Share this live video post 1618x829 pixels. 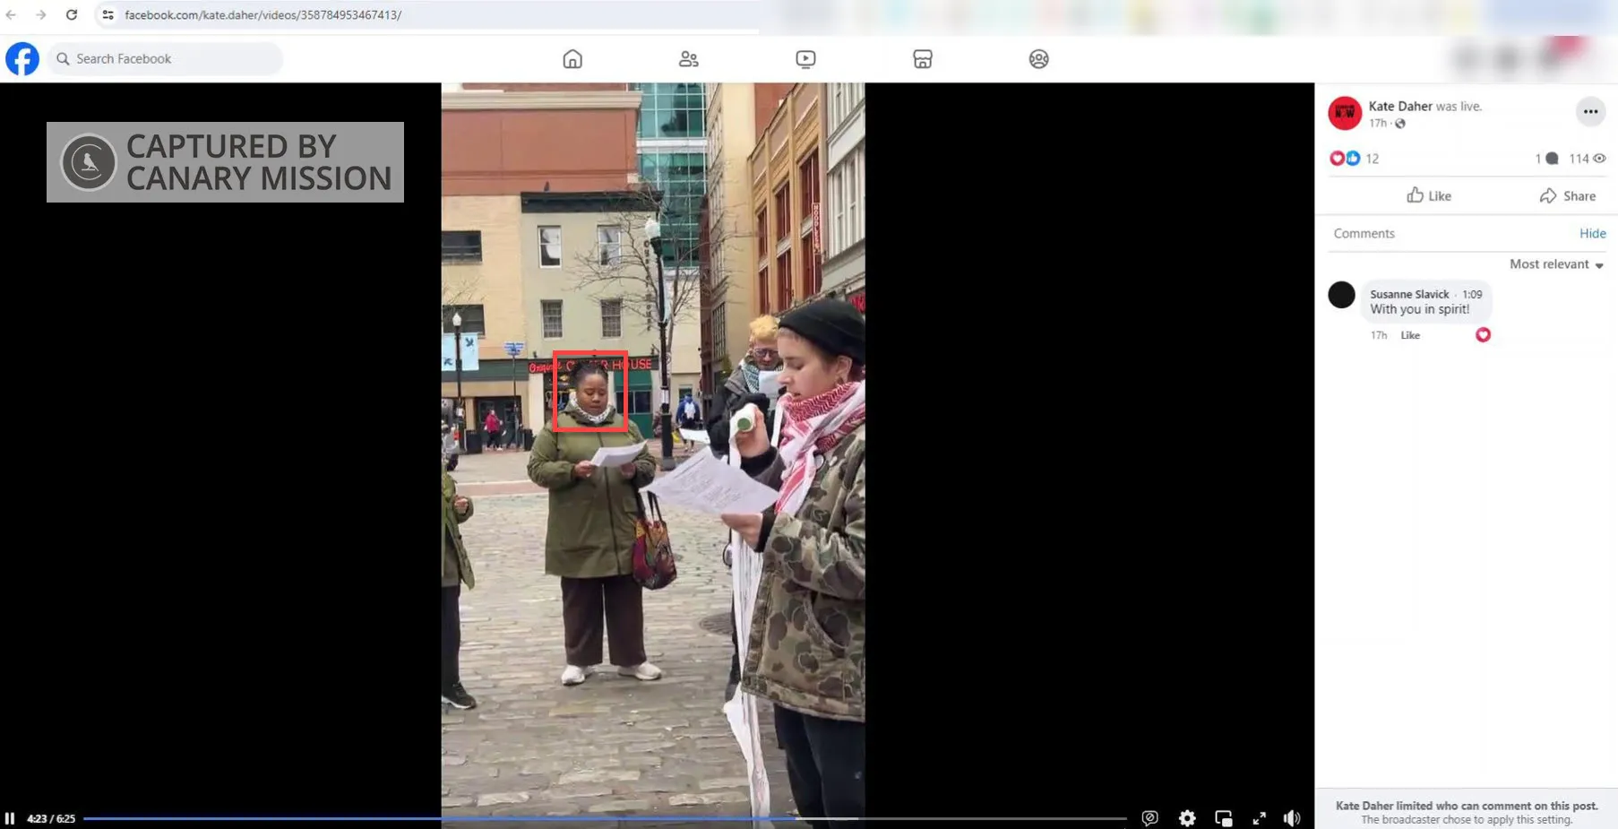point(1568,195)
